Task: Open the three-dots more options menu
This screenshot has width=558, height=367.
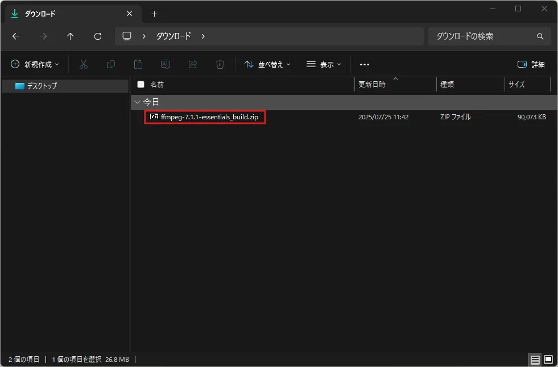Action: tap(365, 65)
